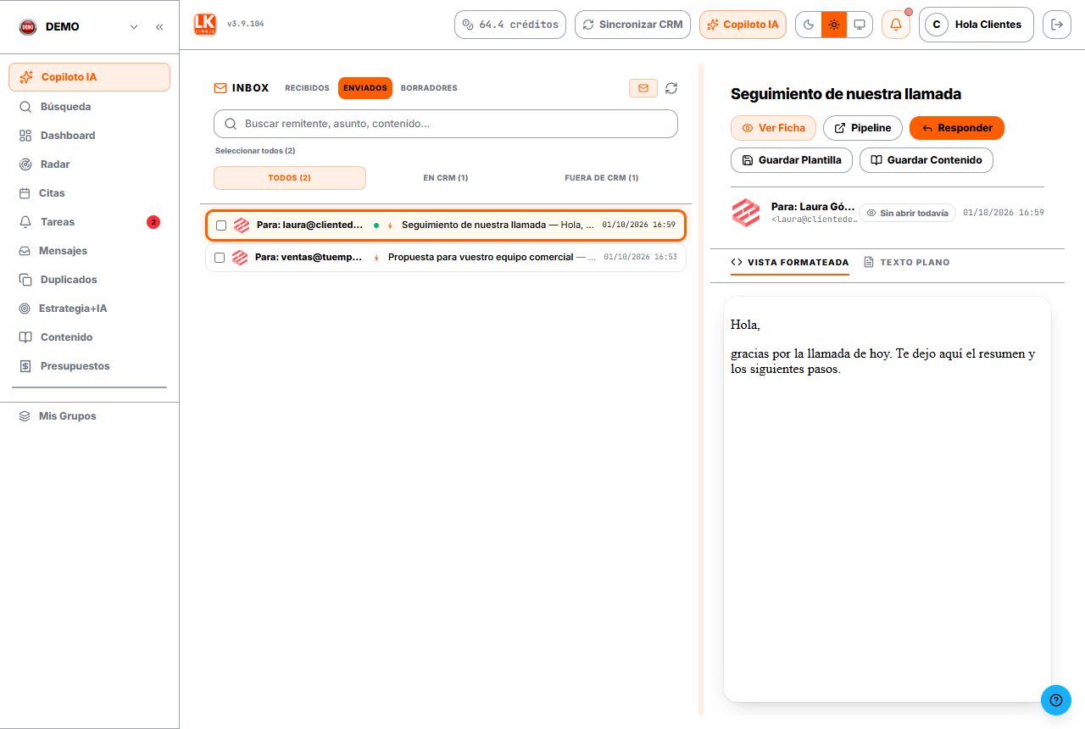Click the Para: Laura Gó... recipient name

pos(814,207)
